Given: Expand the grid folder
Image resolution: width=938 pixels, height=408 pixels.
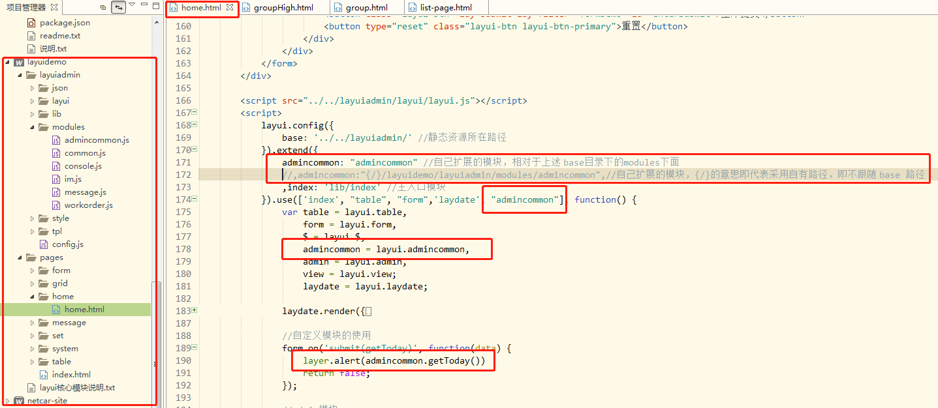Looking at the screenshot, I should [33, 284].
